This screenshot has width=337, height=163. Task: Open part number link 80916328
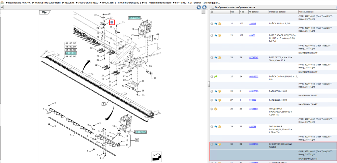pyautogui.click(x=254, y=91)
